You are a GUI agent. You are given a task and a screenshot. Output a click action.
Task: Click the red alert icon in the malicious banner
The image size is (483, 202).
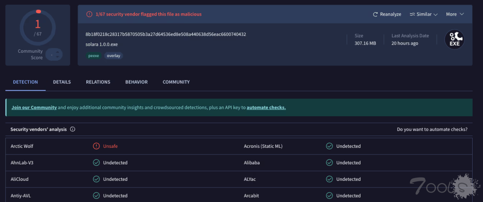(x=89, y=14)
